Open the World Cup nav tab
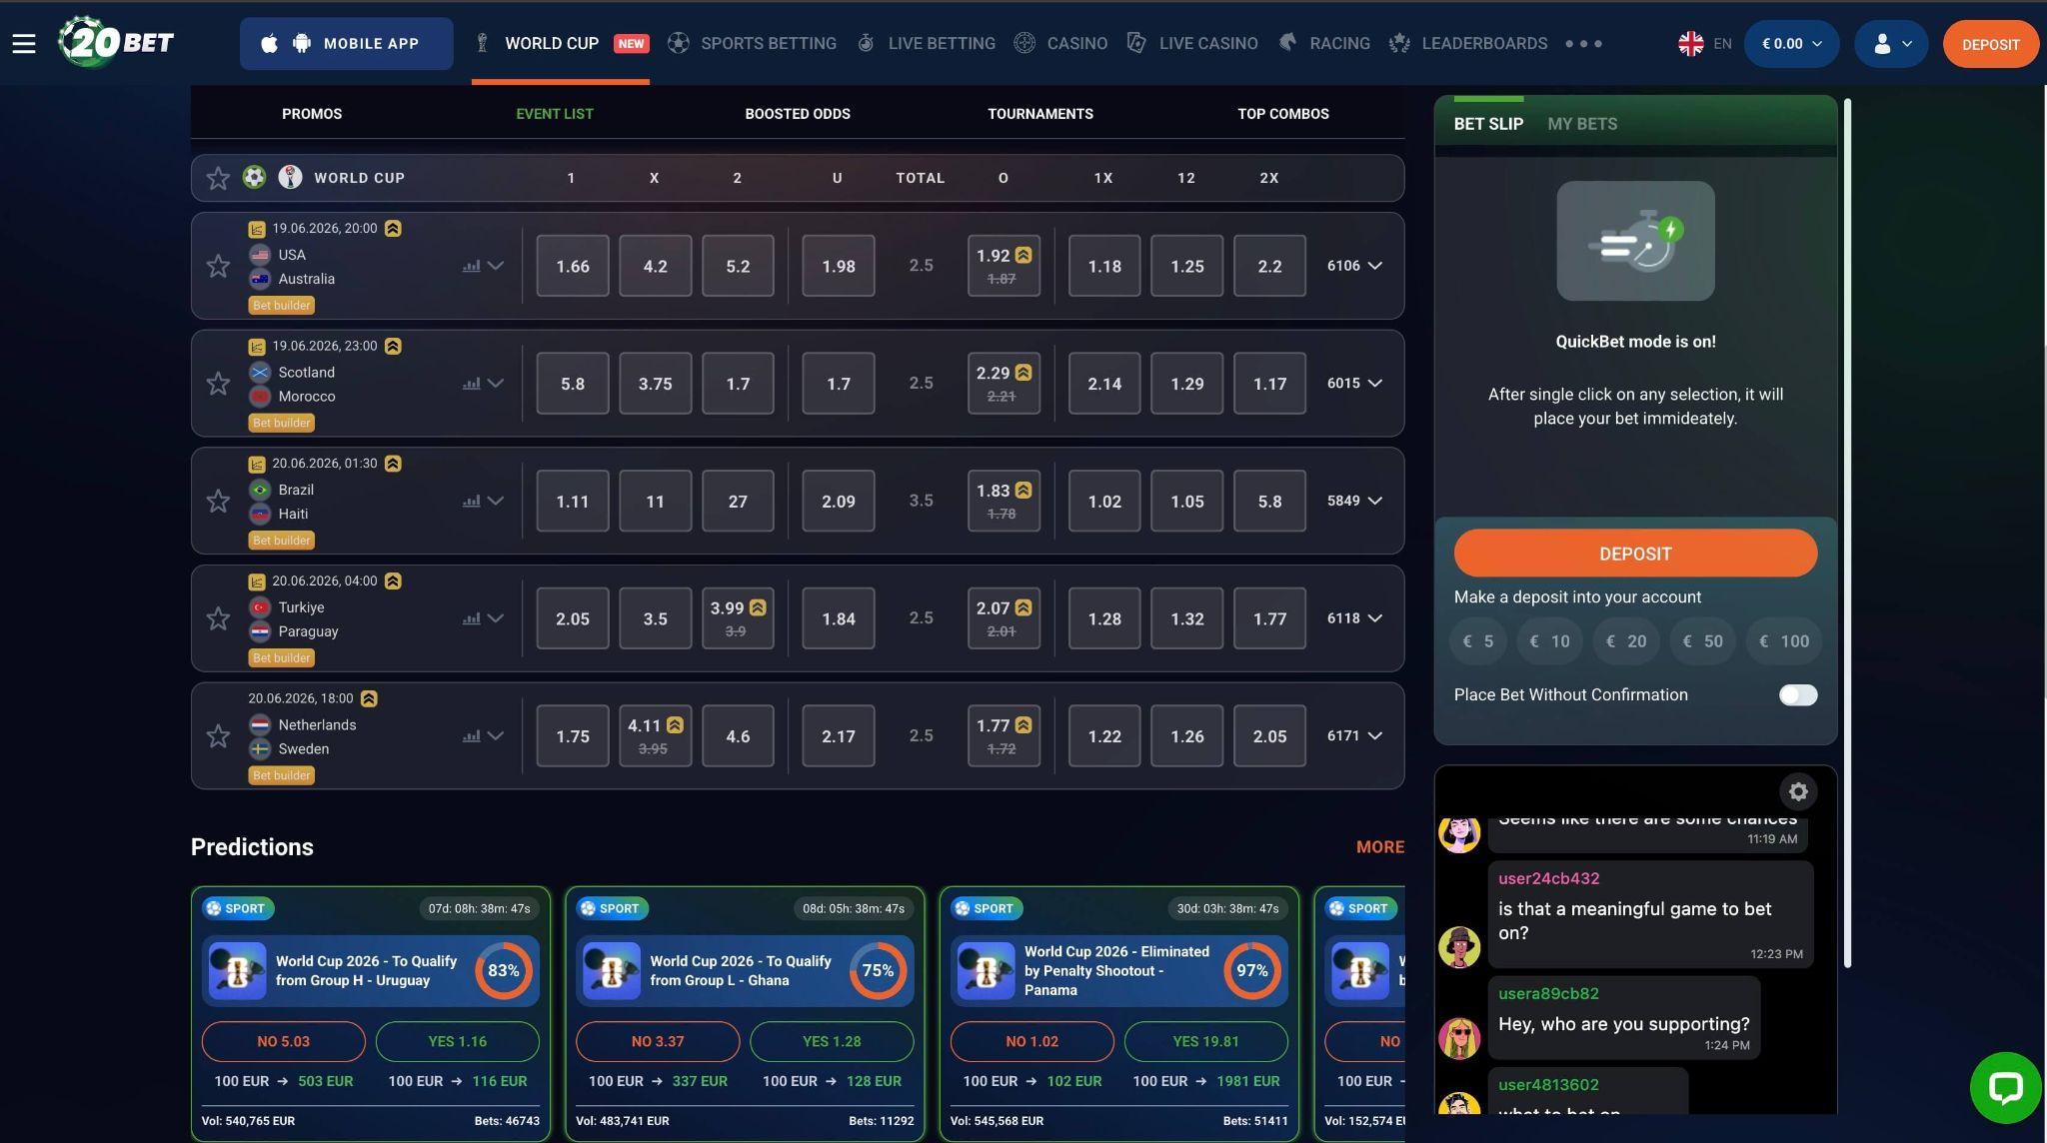This screenshot has height=1143, width=2047. 561,44
